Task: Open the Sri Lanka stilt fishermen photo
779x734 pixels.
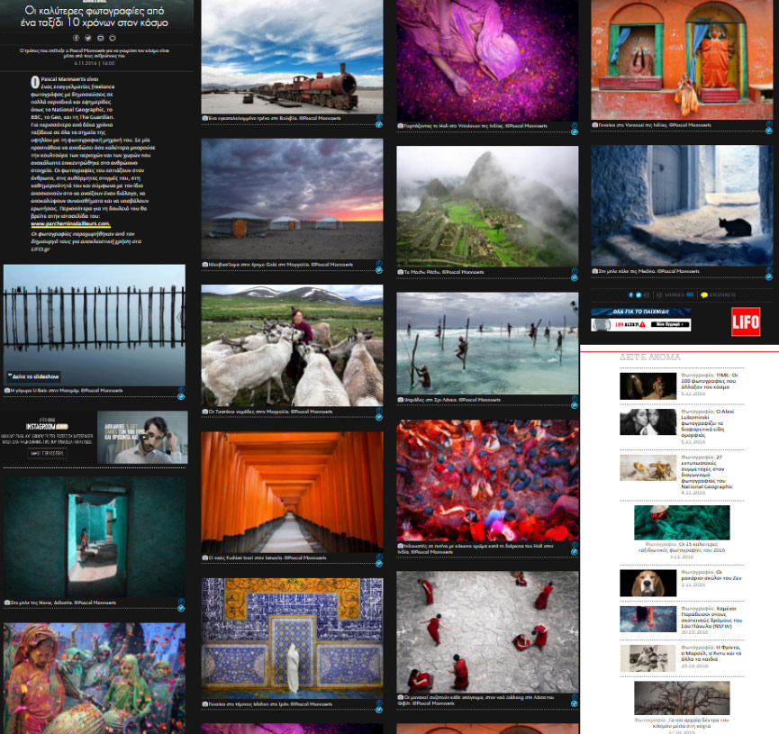Action: 487,342
